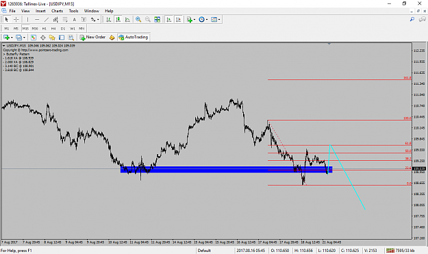Set timeframe to M5
Image resolution: width=428 pixels, height=254 pixels.
pyautogui.click(x=16, y=28)
